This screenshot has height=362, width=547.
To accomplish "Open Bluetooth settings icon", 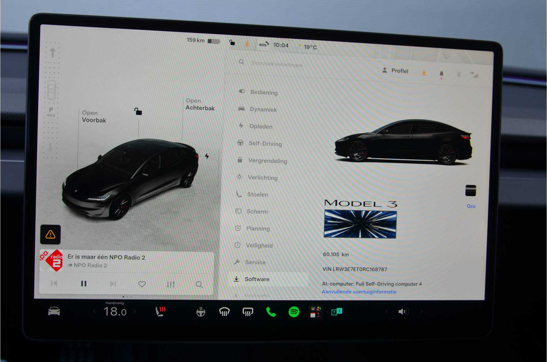I will [459, 75].
